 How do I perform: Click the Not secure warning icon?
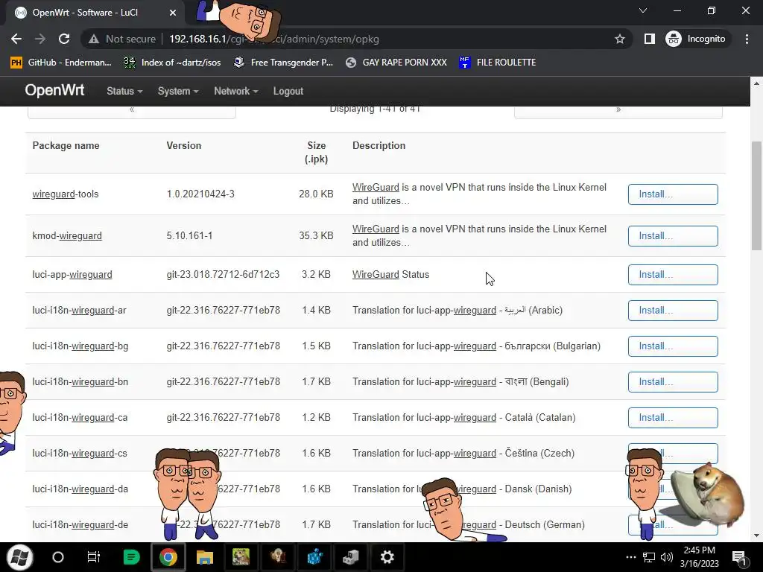(94, 39)
